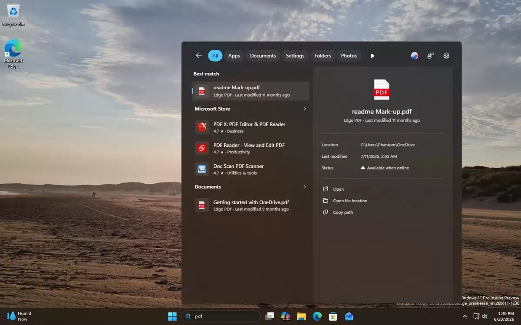Image resolution: width=521 pixels, height=325 pixels.
Task: Open the file via the Open link
Action: pos(338,189)
